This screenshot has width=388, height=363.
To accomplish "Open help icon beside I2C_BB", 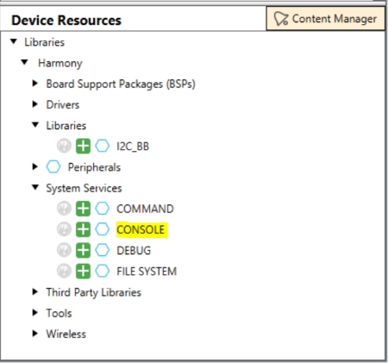I will tap(64, 146).
